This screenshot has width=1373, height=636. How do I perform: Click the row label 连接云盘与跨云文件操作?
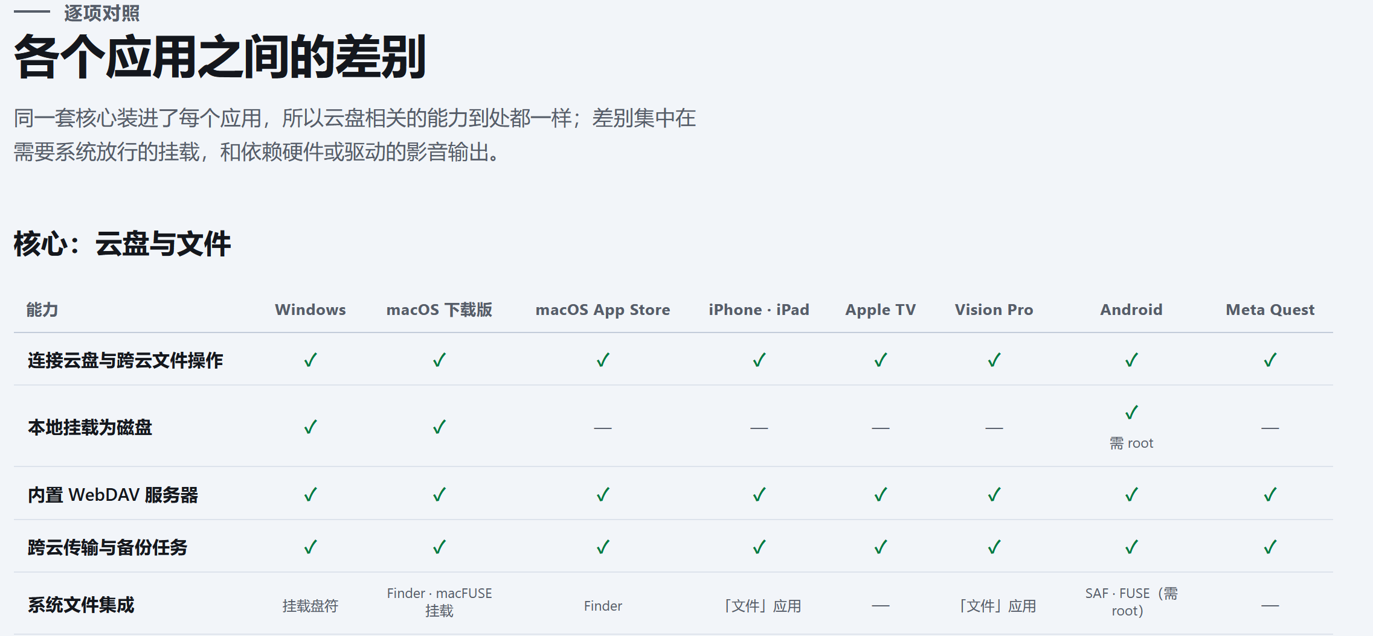[126, 360]
